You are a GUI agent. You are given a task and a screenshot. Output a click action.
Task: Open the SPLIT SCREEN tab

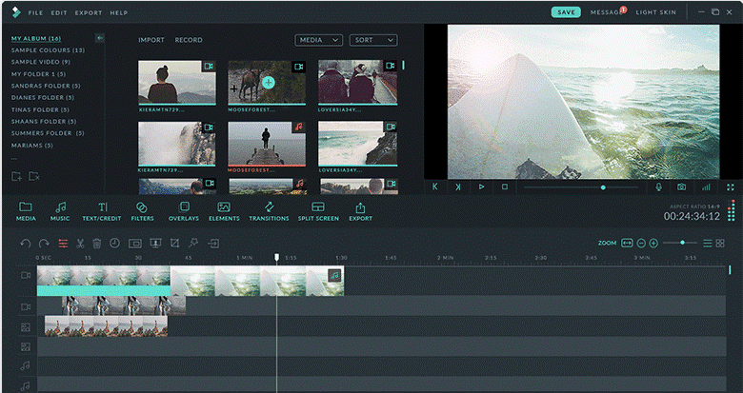point(318,211)
